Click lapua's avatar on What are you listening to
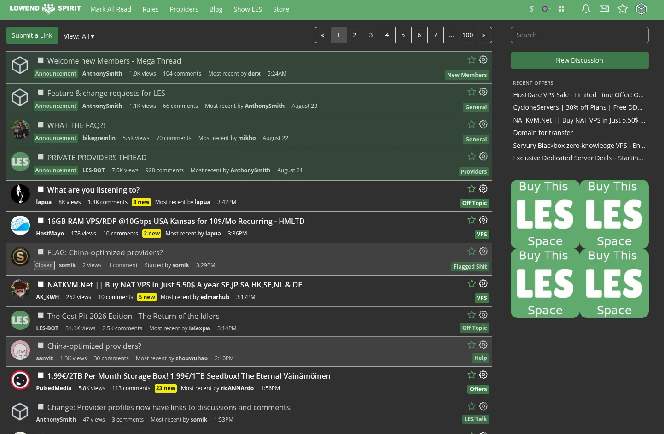 pyautogui.click(x=20, y=194)
